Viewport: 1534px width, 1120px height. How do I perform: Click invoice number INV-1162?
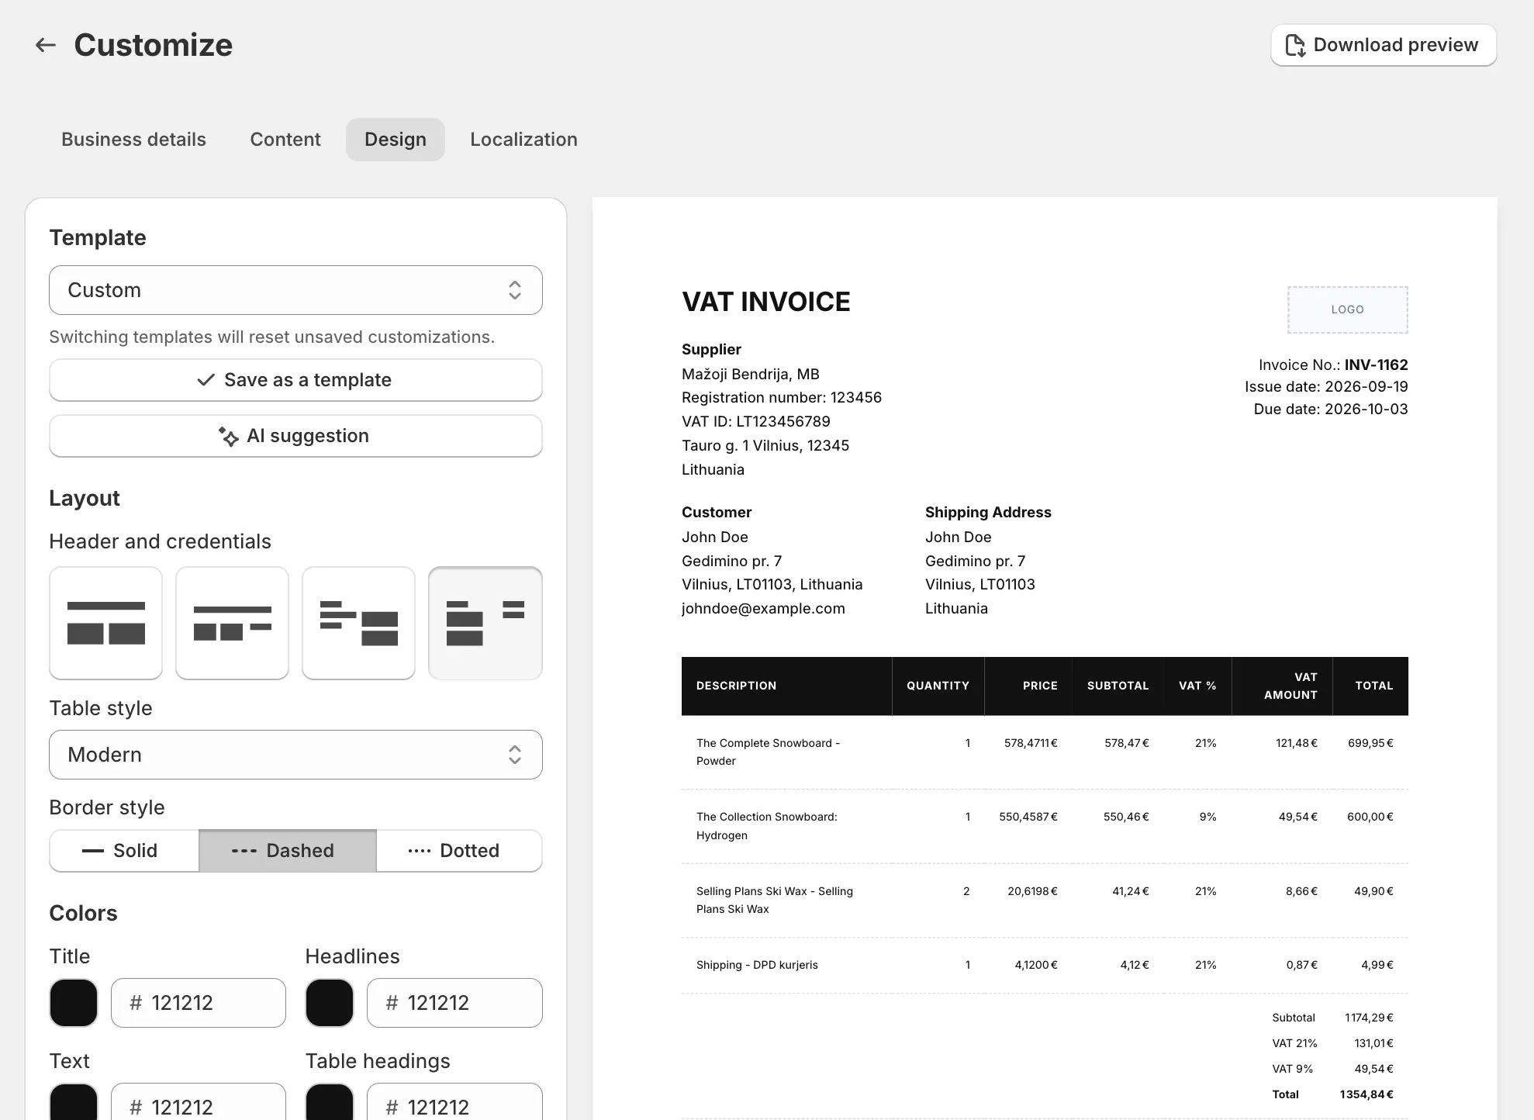click(x=1376, y=365)
